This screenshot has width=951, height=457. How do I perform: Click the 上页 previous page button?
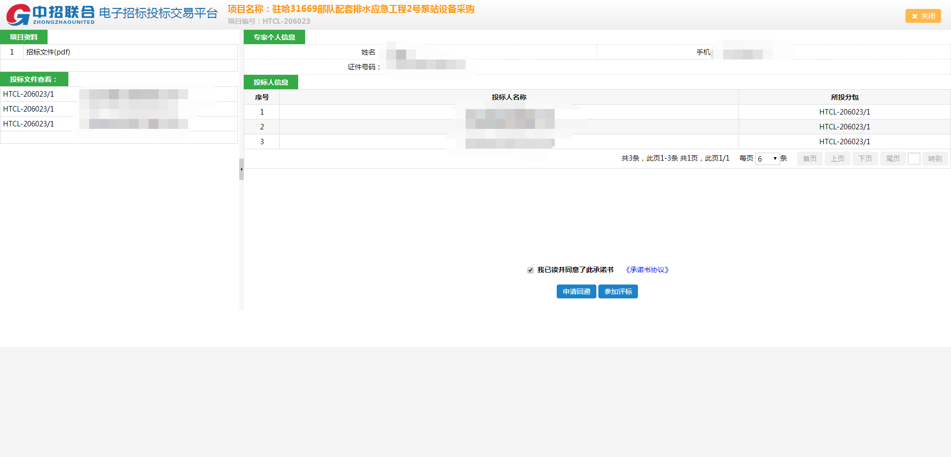pos(837,159)
